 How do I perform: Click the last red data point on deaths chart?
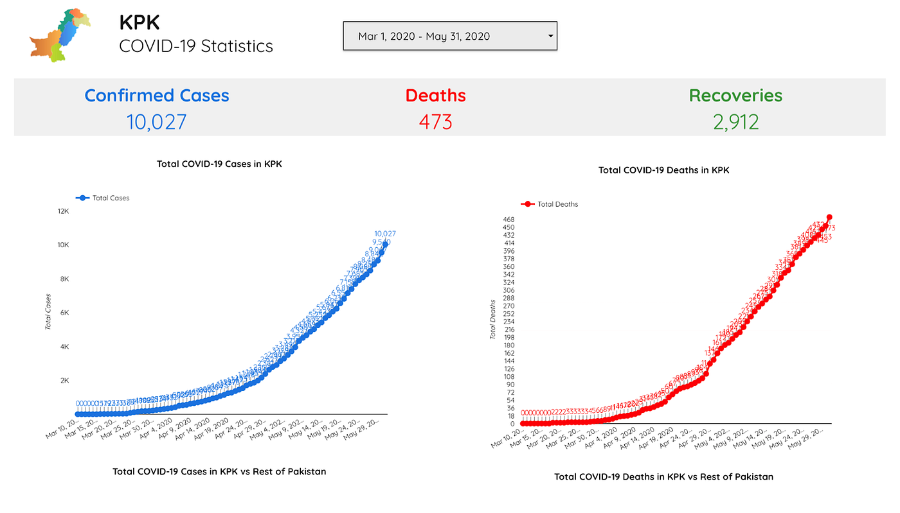[x=829, y=217]
